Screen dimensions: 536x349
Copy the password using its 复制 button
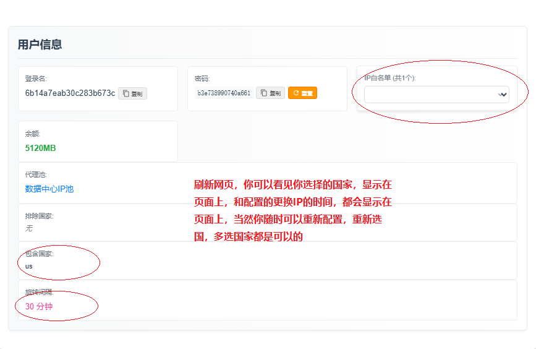(x=270, y=93)
